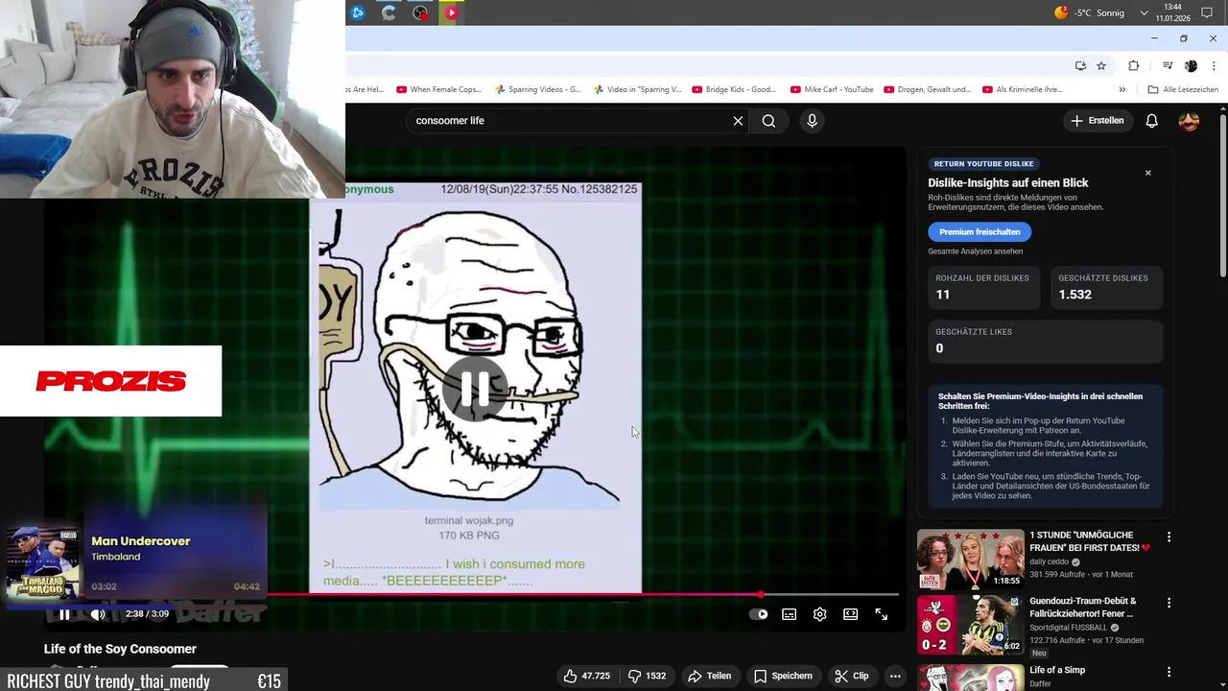Click the Clip scissors button
Screen dimensions: 1228x691
852,676
